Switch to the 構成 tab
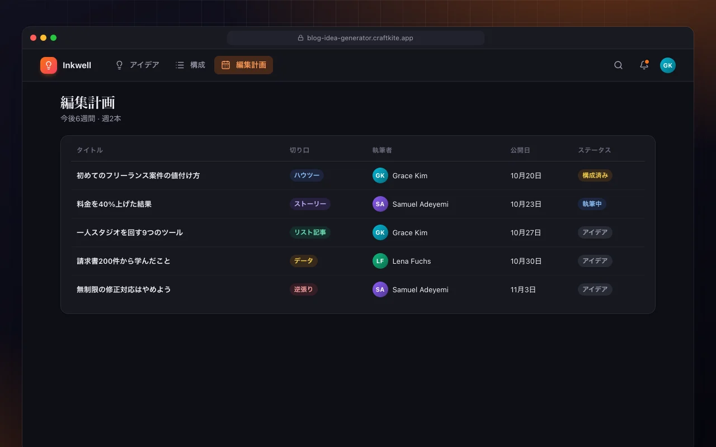716x447 pixels. (x=190, y=65)
